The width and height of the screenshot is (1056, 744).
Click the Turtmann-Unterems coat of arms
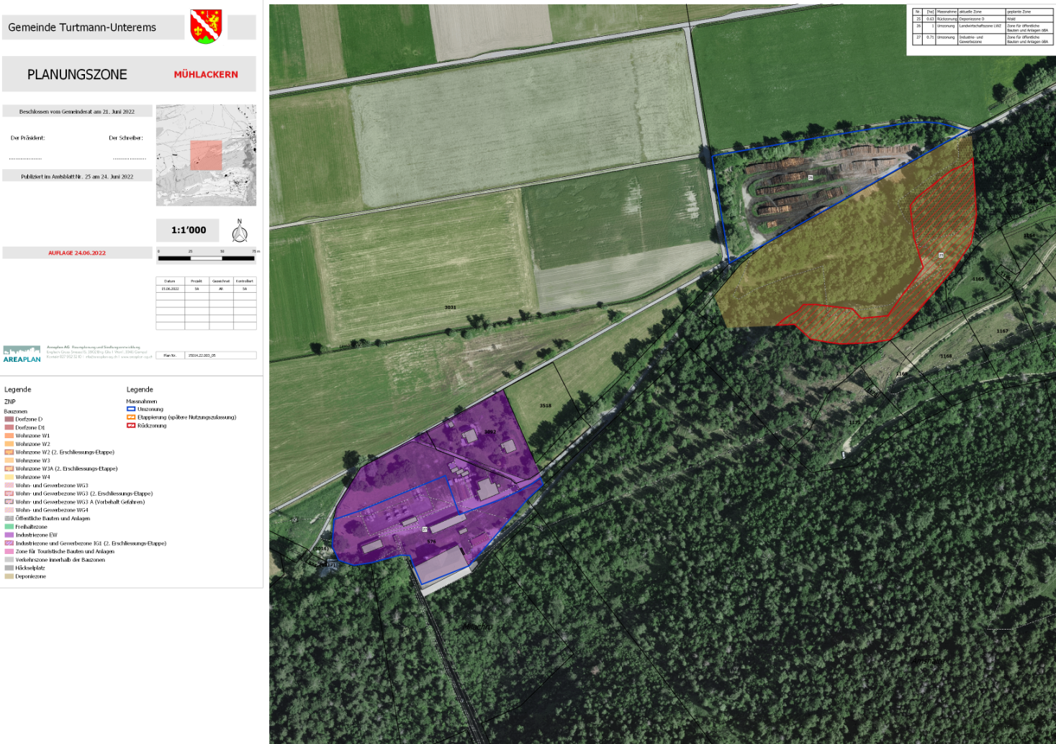click(x=206, y=27)
